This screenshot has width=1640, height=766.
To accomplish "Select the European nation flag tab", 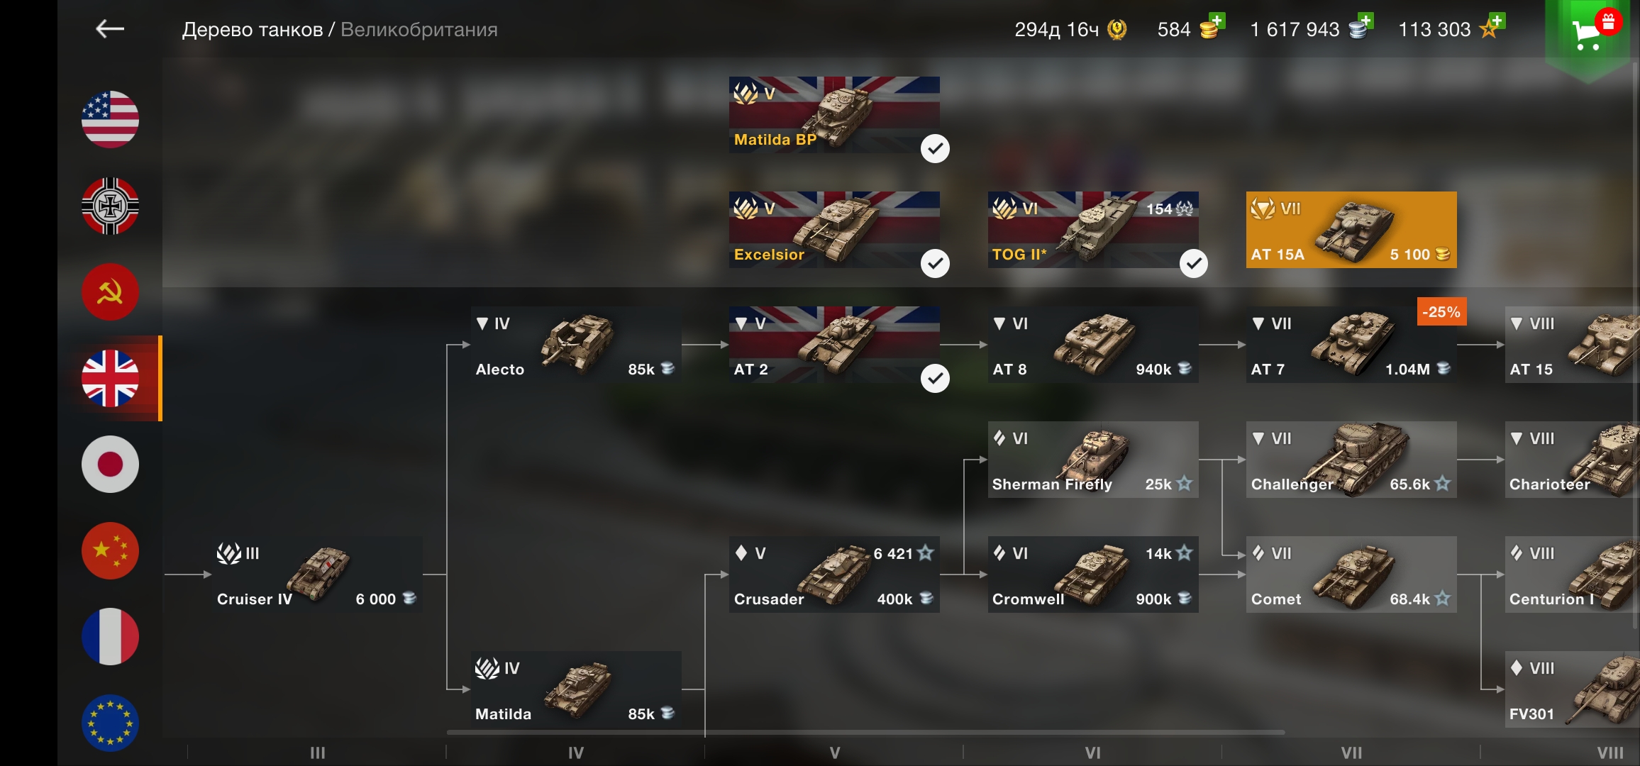I will [x=110, y=723].
